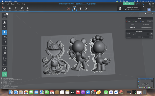Image resolution: width=155 pixels, height=96 pixels.
Task: Click Arrange All button
Action: (x=132, y=27)
